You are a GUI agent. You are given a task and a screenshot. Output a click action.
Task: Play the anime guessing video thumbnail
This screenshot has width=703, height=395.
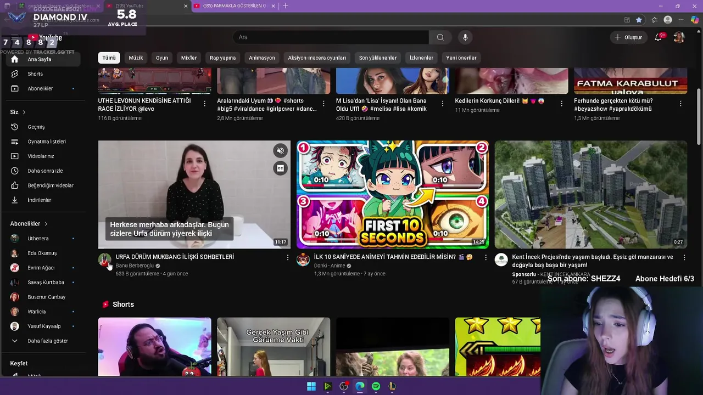[x=392, y=195]
